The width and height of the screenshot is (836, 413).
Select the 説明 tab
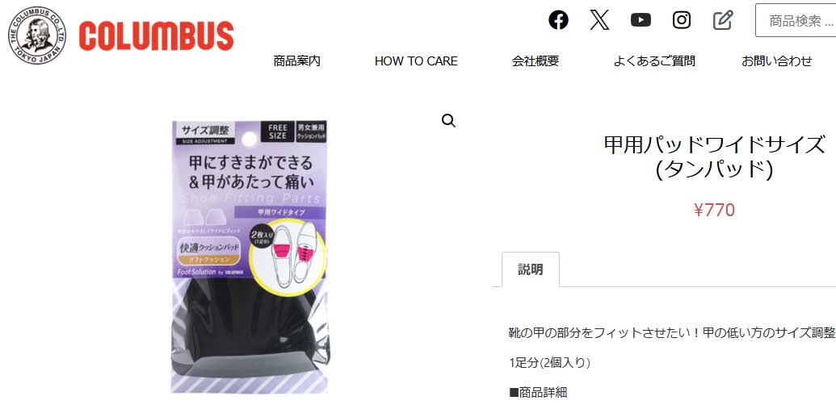point(531,269)
